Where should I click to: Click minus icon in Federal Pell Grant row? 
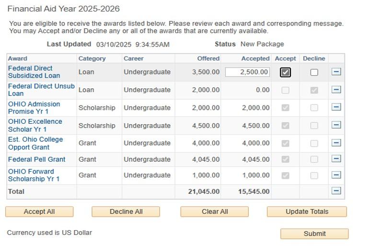(x=336, y=159)
